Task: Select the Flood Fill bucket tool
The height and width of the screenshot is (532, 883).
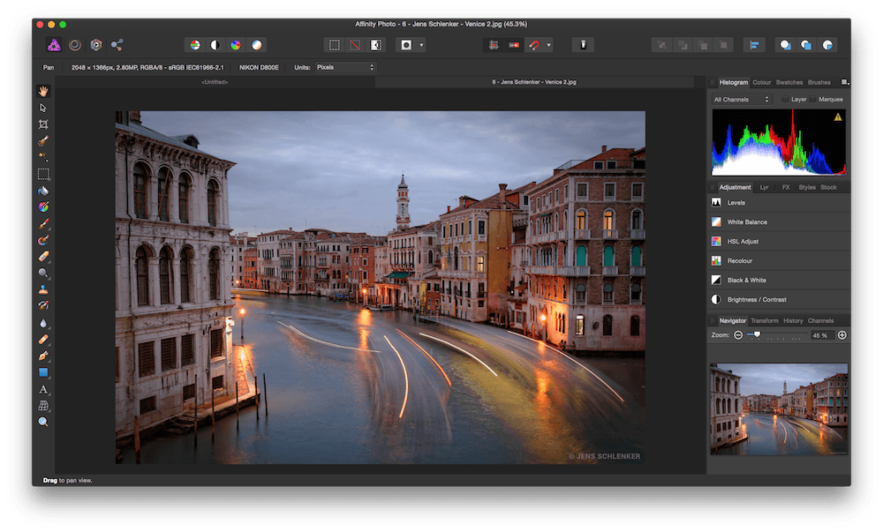Action: pyautogui.click(x=43, y=191)
